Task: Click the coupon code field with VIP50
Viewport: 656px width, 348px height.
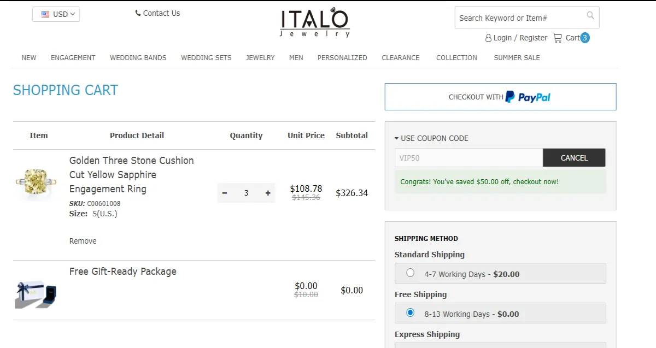Action: pyautogui.click(x=468, y=158)
